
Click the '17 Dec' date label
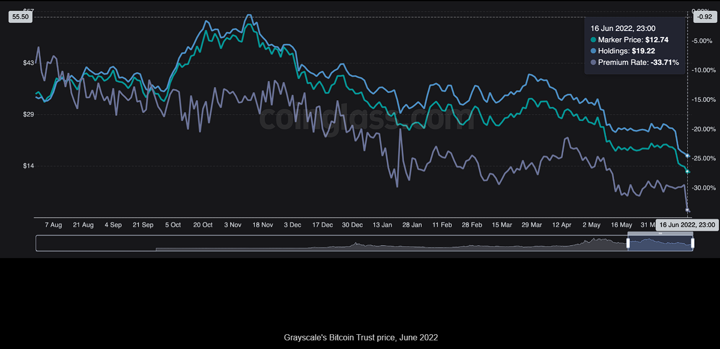pyautogui.click(x=323, y=225)
